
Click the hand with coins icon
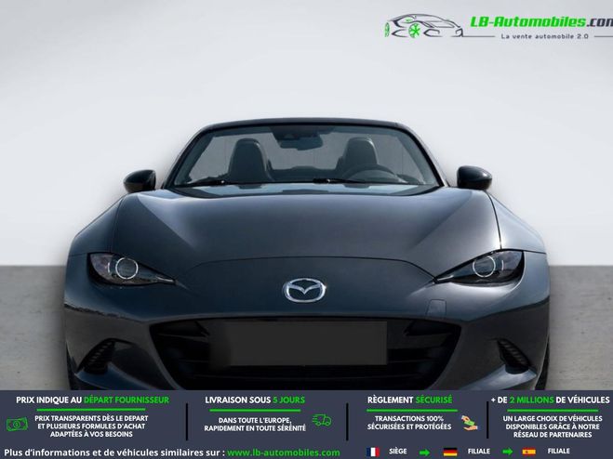click(x=469, y=423)
